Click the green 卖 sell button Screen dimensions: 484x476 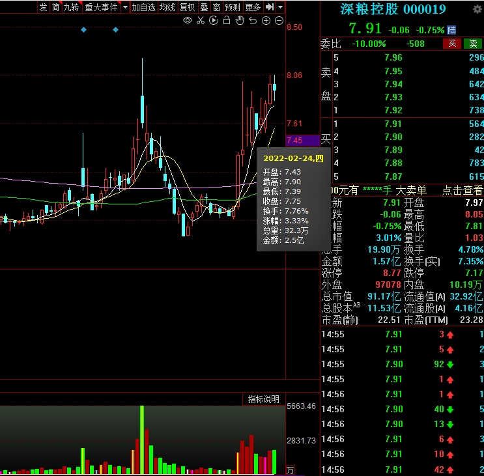pos(472,44)
